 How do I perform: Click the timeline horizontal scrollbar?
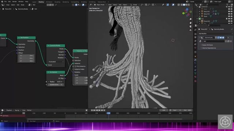pos(105,119)
